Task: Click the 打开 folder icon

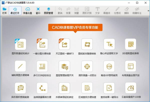Action: point(4,9)
